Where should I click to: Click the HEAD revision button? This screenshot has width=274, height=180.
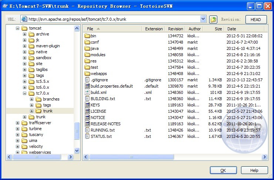click(x=255, y=20)
